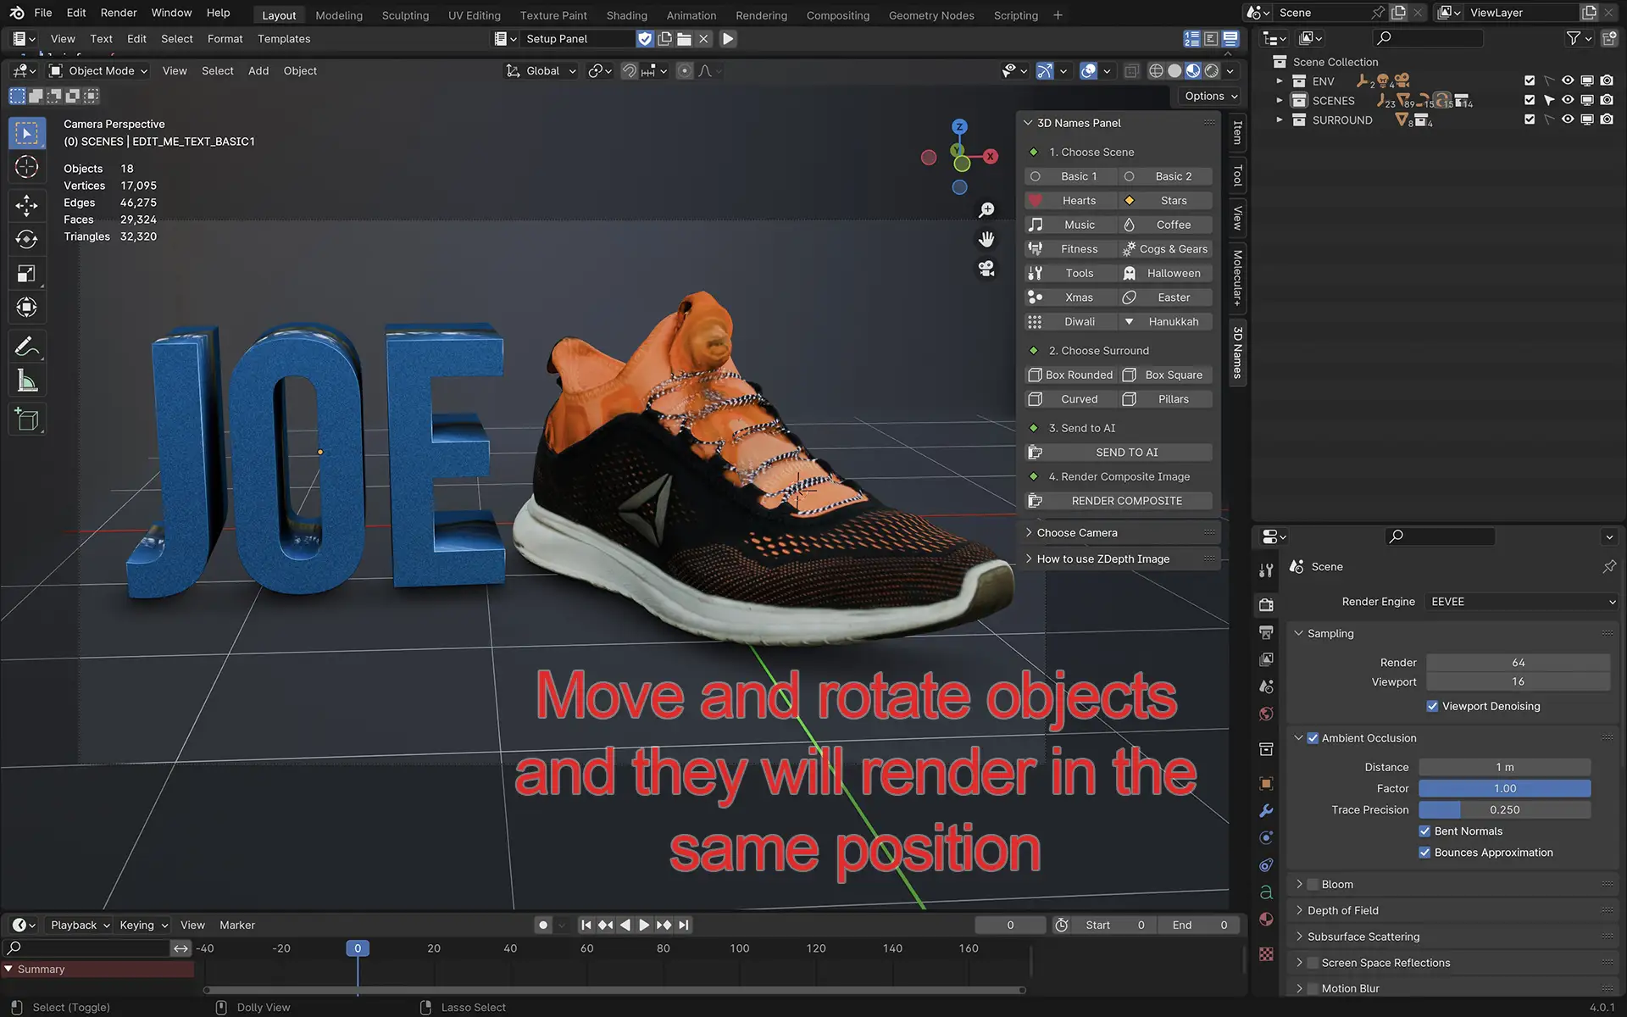The height and width of the screenshot is (1017, 1627).
Task: Click the pan view hand icon
Action: point(986,239)
